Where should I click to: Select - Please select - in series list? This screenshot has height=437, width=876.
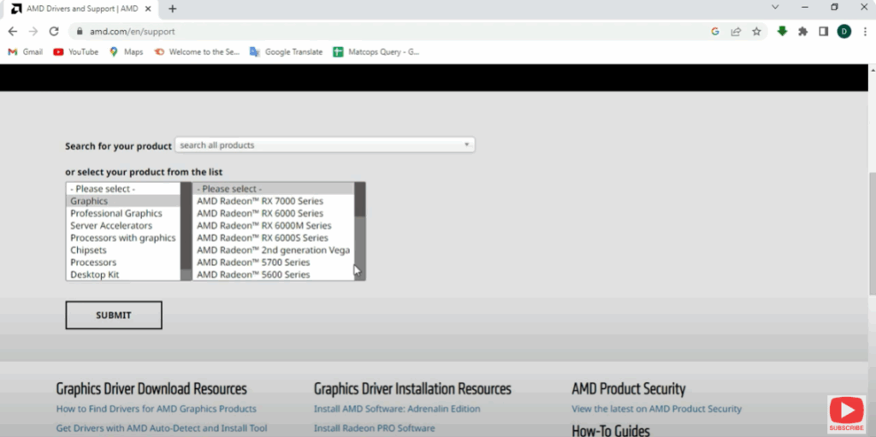pyautogui.click(x=273, y=189)
